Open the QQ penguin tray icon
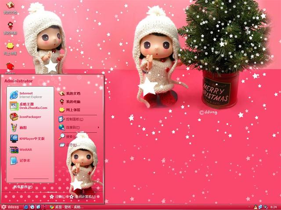The image size is (281, 210). 256,207
